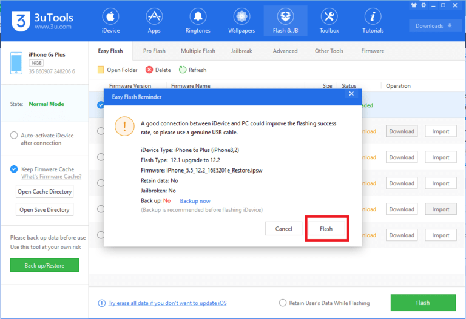Switch to the Multiple Flash tab
The width and height of the screenshot is (466, 319).
pyautogui.click(x=198, y=51)
